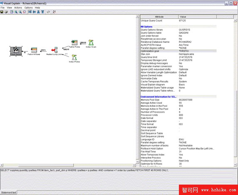Screen dimensions: 238x195
Task: Select the root-on-right graph orientation icon
Action: point(34,12)
